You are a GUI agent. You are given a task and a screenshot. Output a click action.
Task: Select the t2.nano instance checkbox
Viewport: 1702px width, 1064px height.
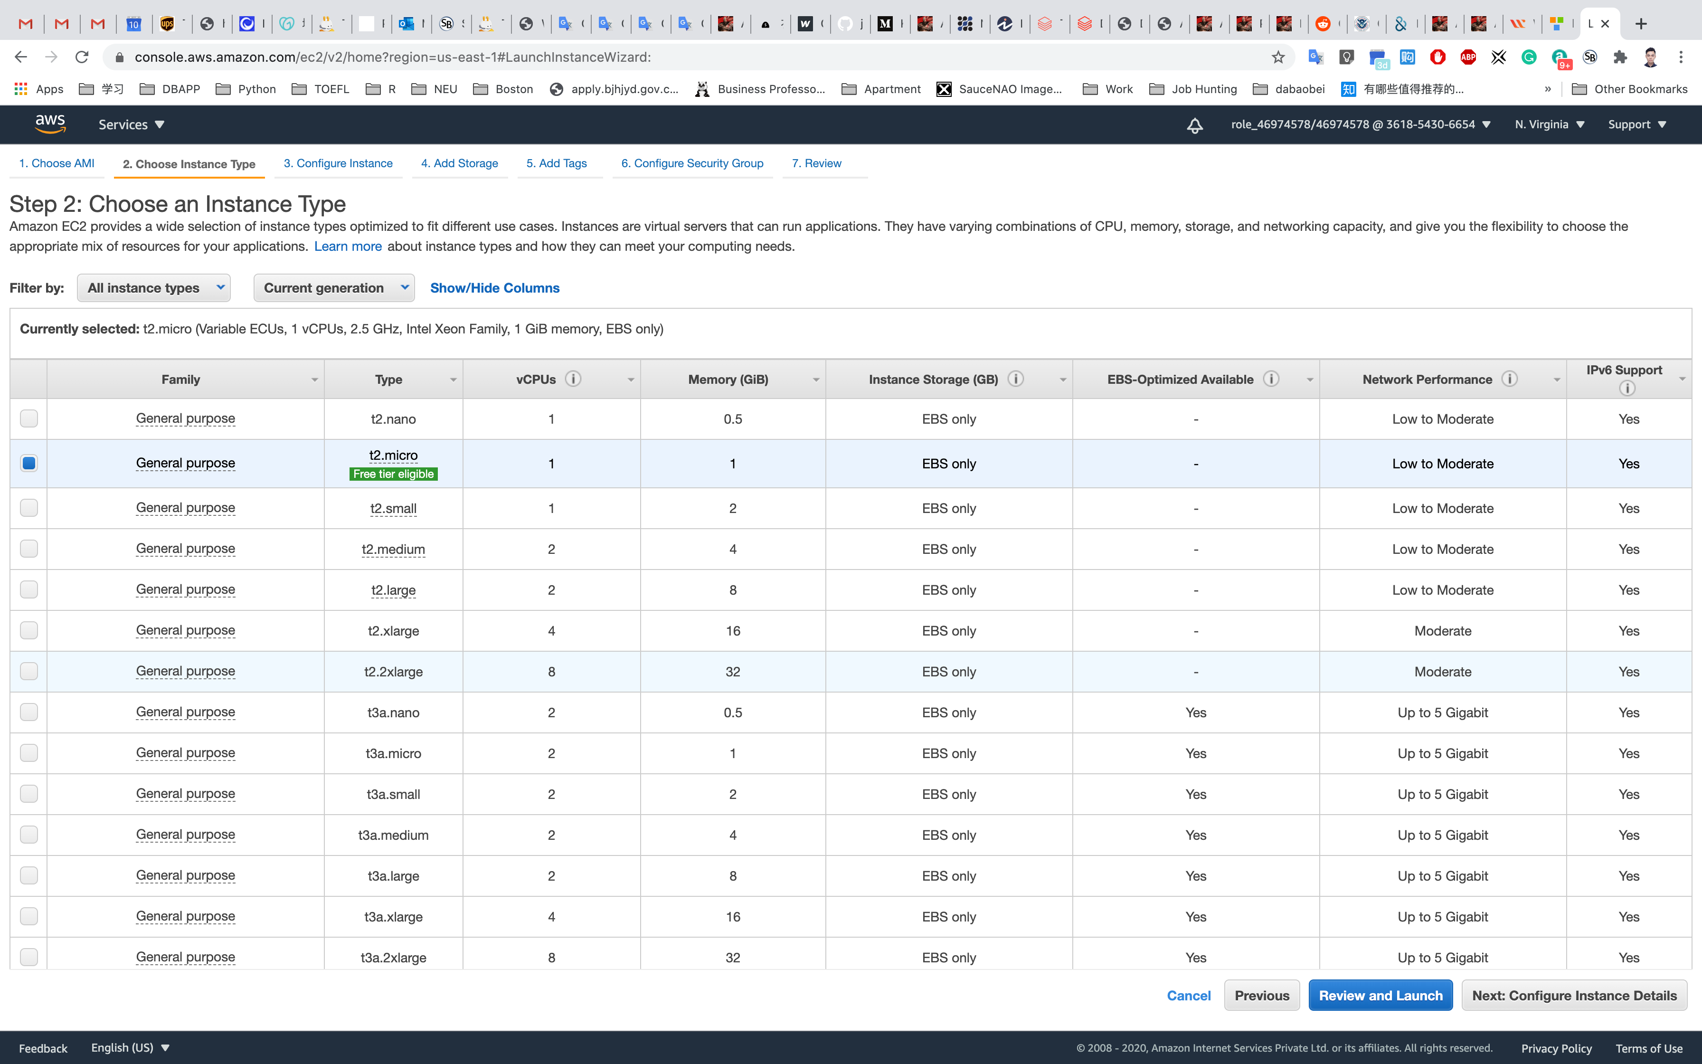(x=29, y=418)
